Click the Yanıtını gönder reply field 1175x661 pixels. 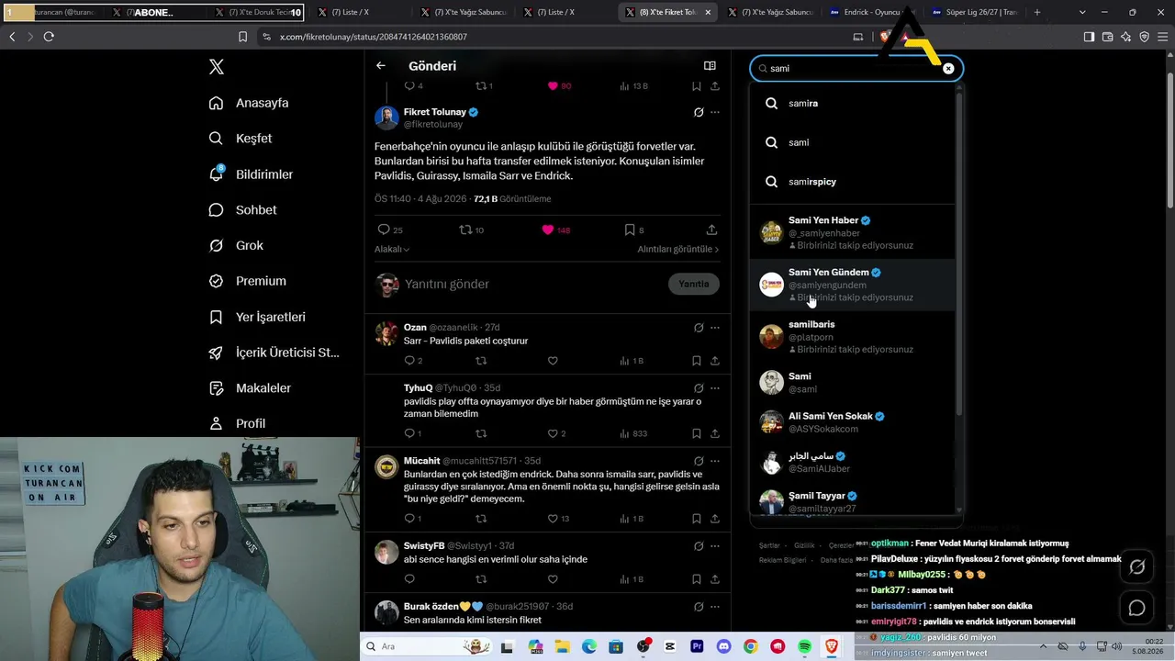click(532, 284)
